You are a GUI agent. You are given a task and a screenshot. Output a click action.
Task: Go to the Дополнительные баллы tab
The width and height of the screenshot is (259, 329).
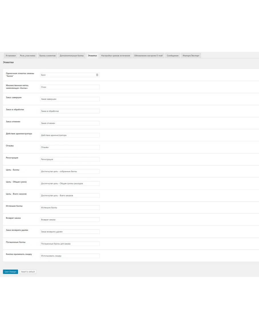coord(72,56)
